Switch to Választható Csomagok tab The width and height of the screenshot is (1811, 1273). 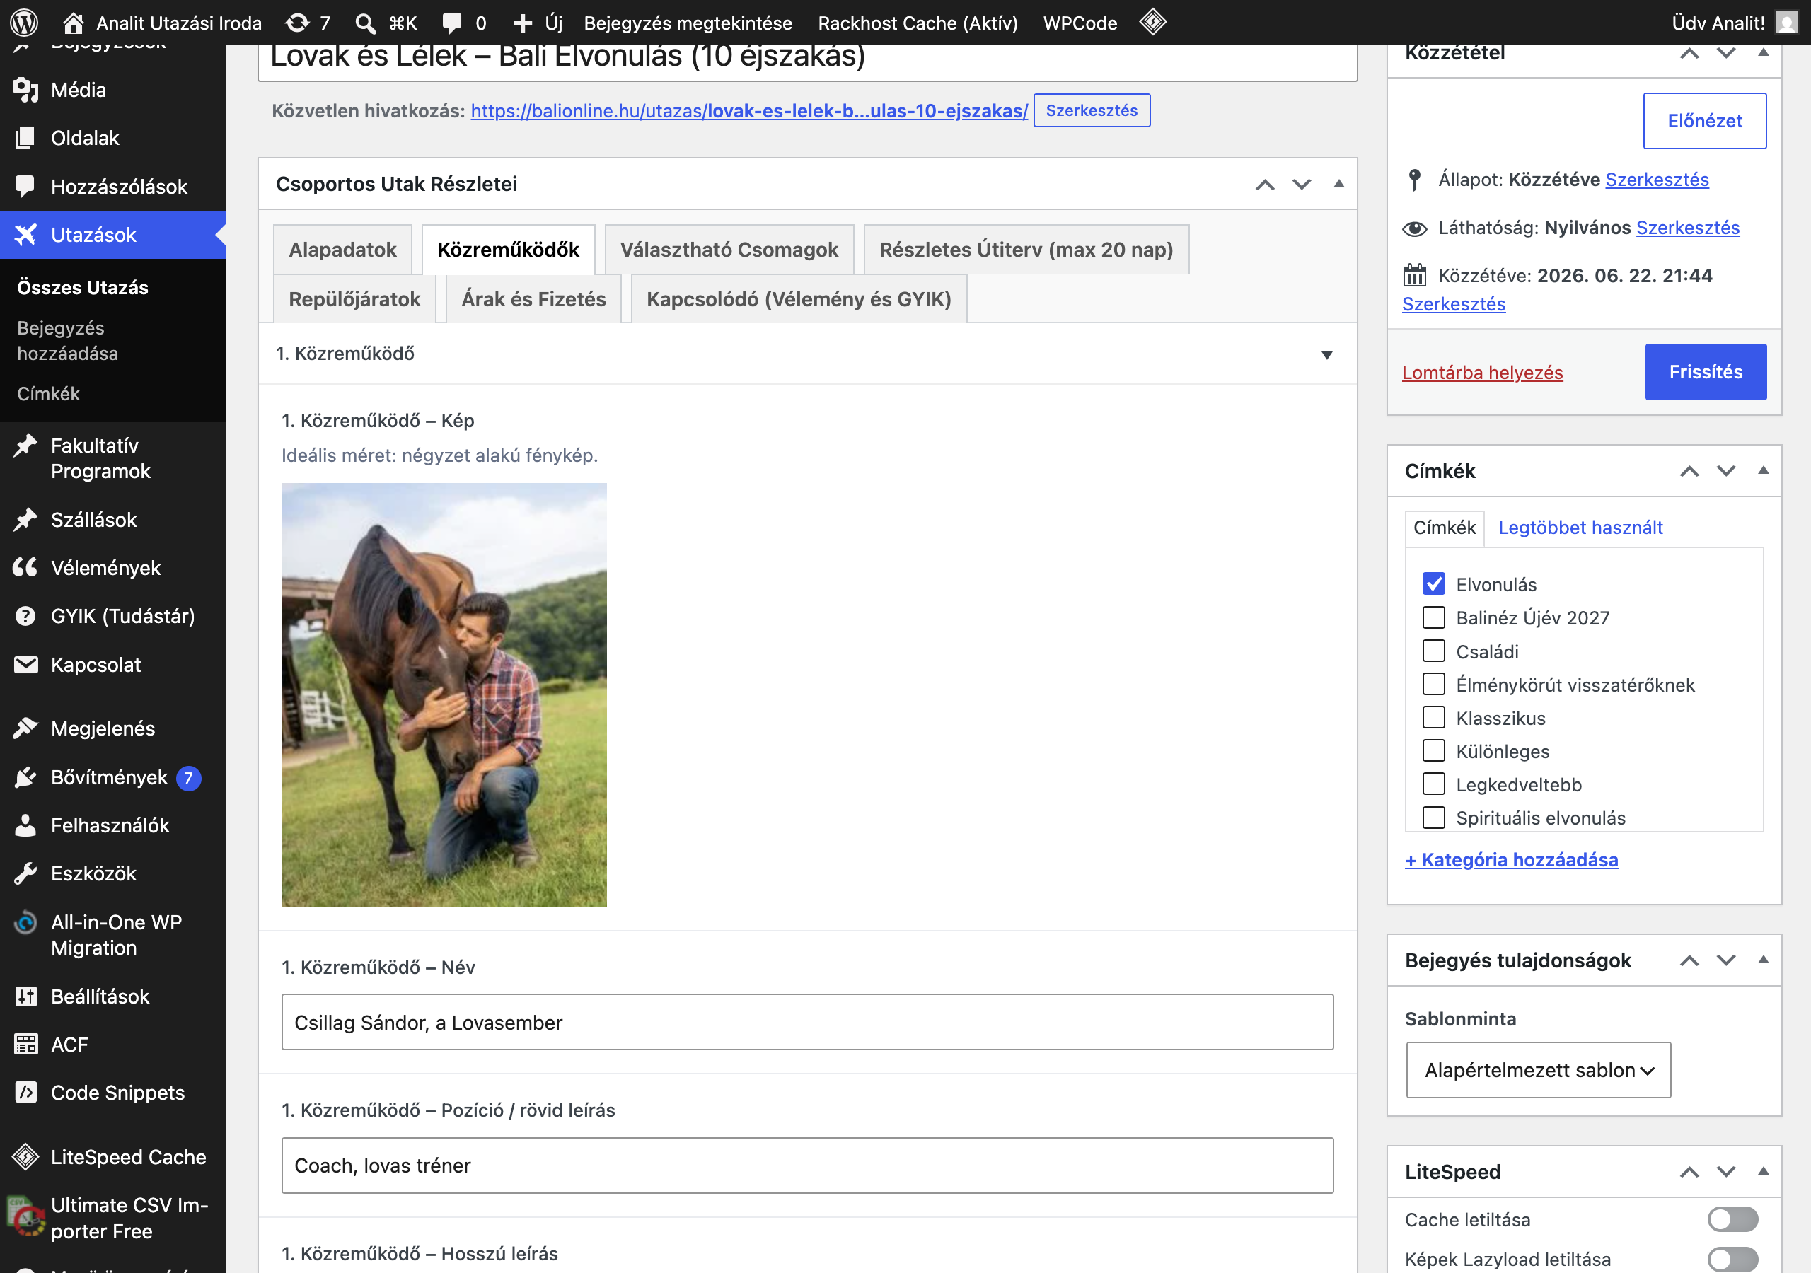(x=729, y=249)
